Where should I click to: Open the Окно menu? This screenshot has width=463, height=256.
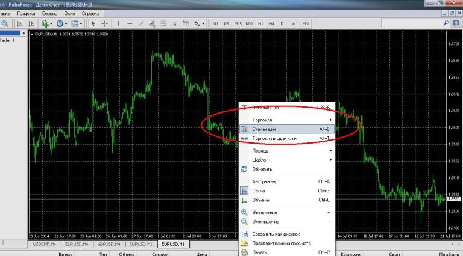(x=69, y=14)
